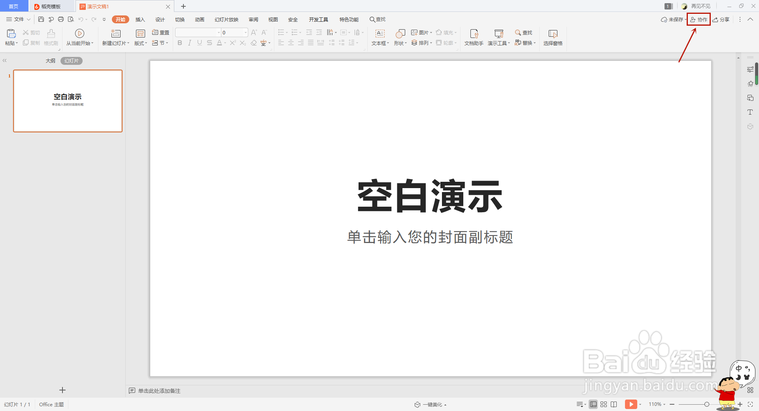Select slide 1 thumbnail in panel
759x411 pixels.
[68, 101]
